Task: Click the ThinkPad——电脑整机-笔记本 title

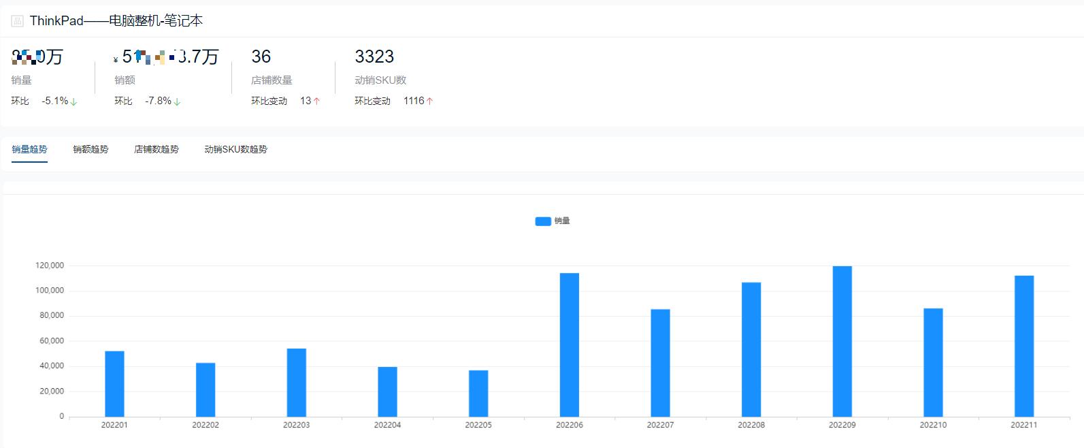Action: point(116,21)
